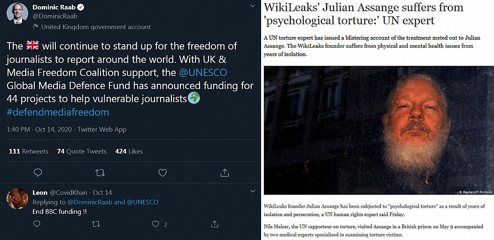Image resolution: width=494 pixels, height=240 pixels.
Task: Expand the chevron menu on Leon's reply
Action: click(253, 191)
